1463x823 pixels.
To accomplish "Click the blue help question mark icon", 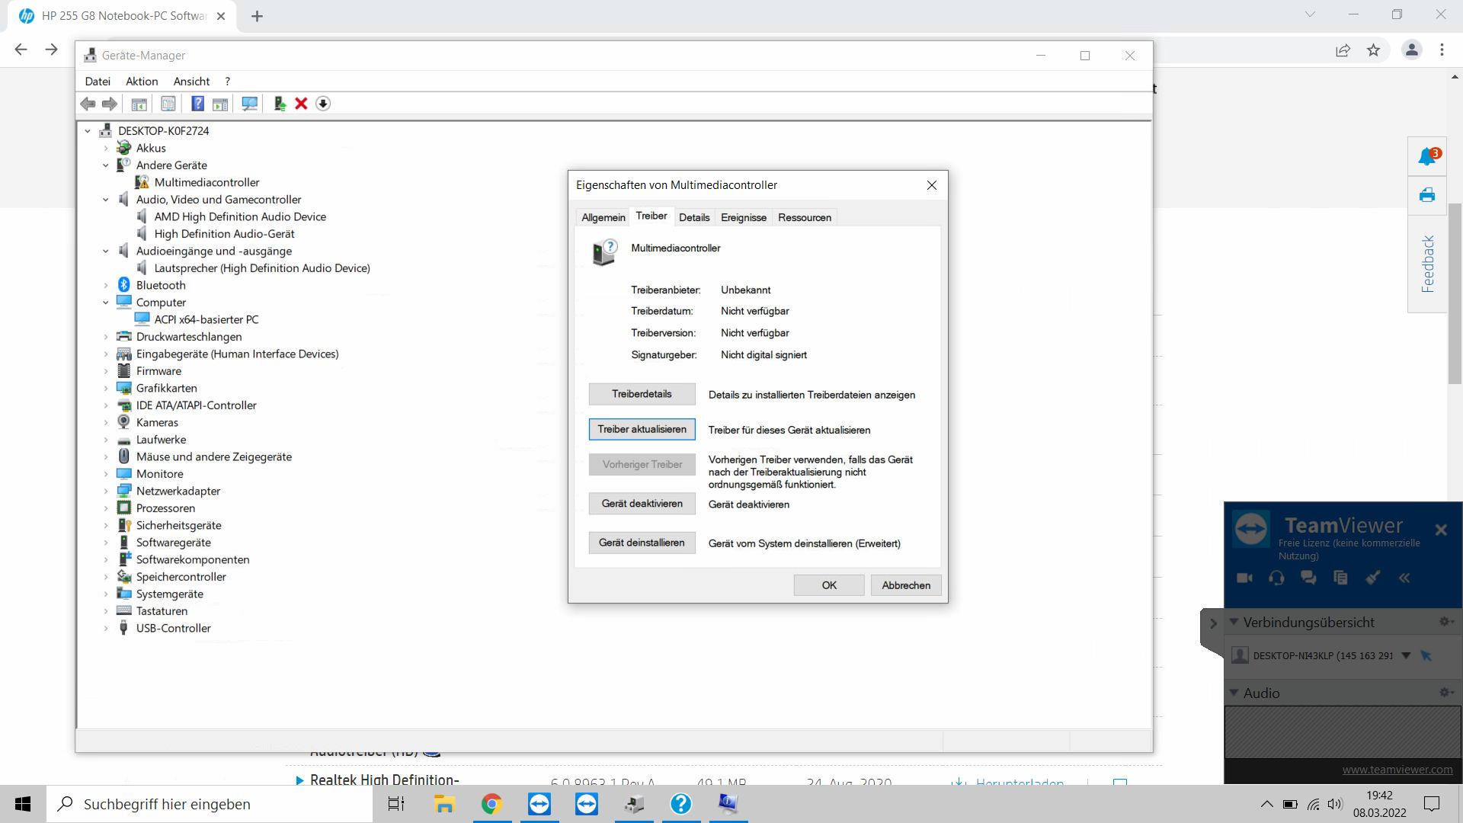I will (197, 104).
